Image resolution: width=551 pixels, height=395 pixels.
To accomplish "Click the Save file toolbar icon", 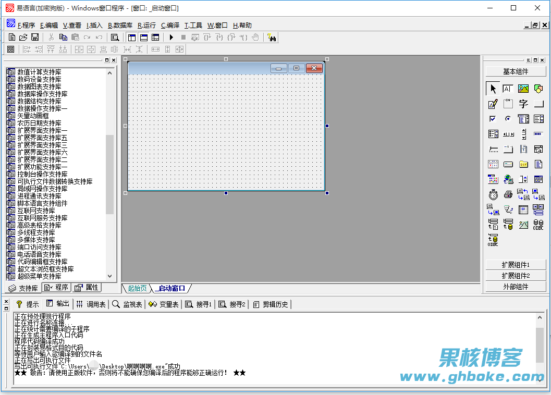I will [x=35, y=38].
